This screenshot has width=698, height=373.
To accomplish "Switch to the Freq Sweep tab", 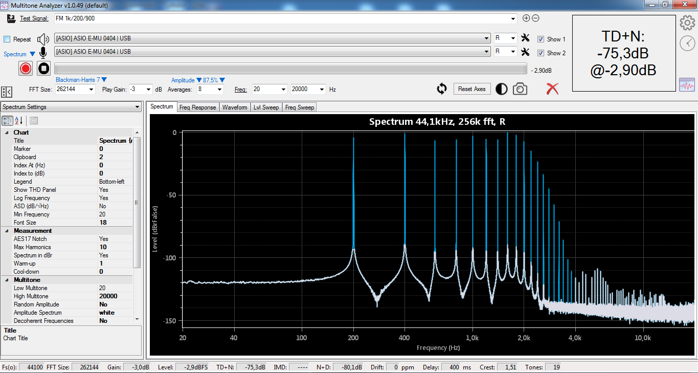I will pos(299,107).
